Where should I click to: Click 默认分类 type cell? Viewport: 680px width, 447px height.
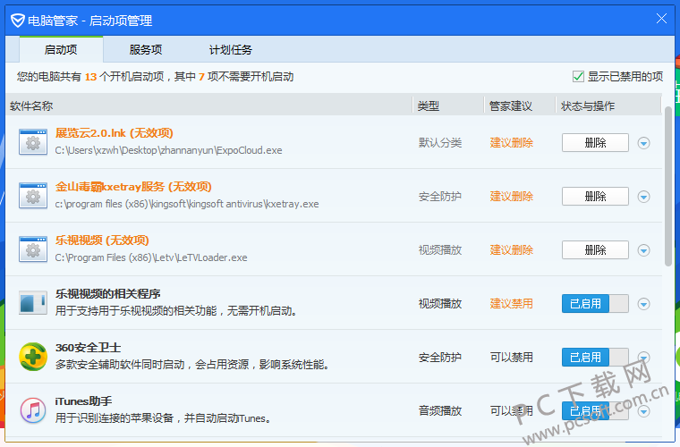[x=439, y=142]
